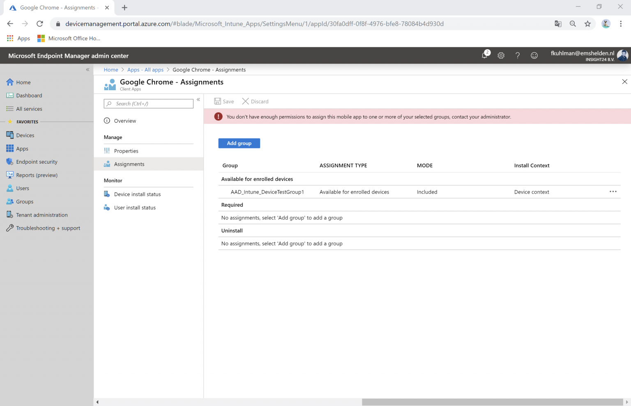Open Reports (preview)
This screenshot has height=406, width=631.
(37, 175)
